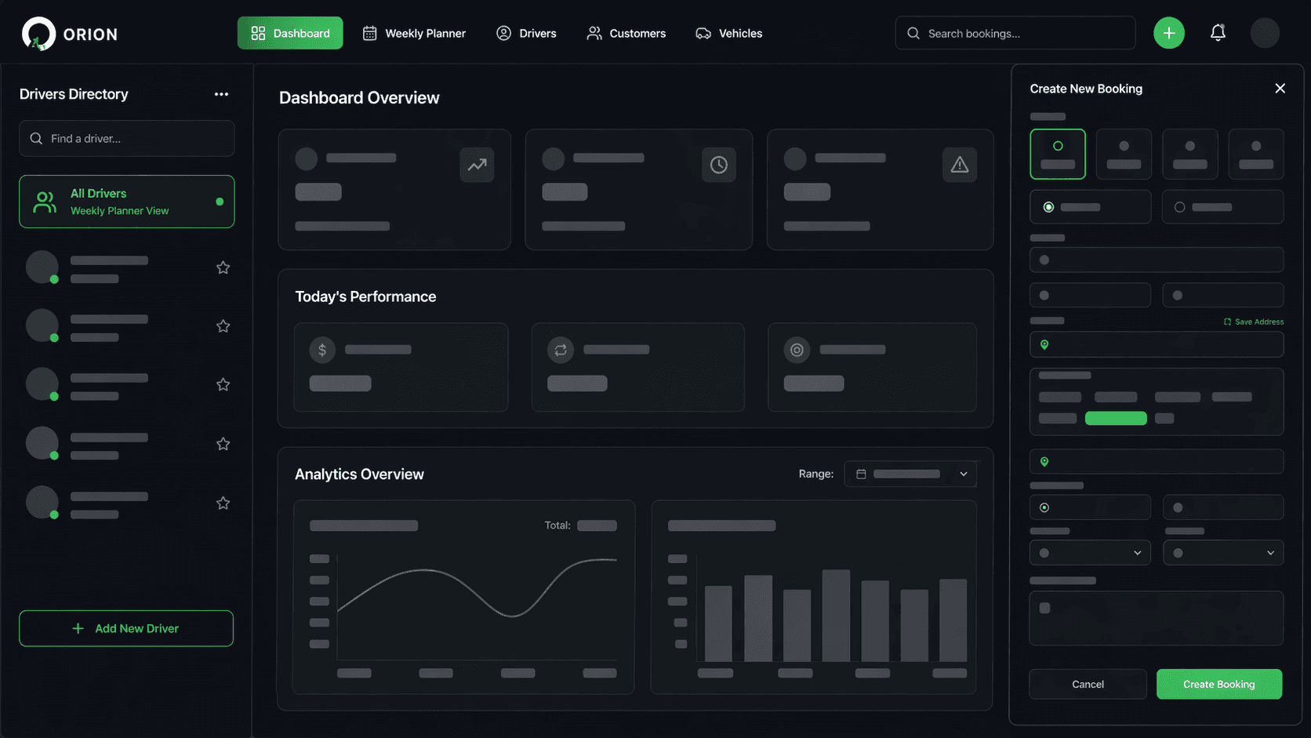Favorite the first driver with star
Viewport: 1311px width, 738px height.
[223, 267]
